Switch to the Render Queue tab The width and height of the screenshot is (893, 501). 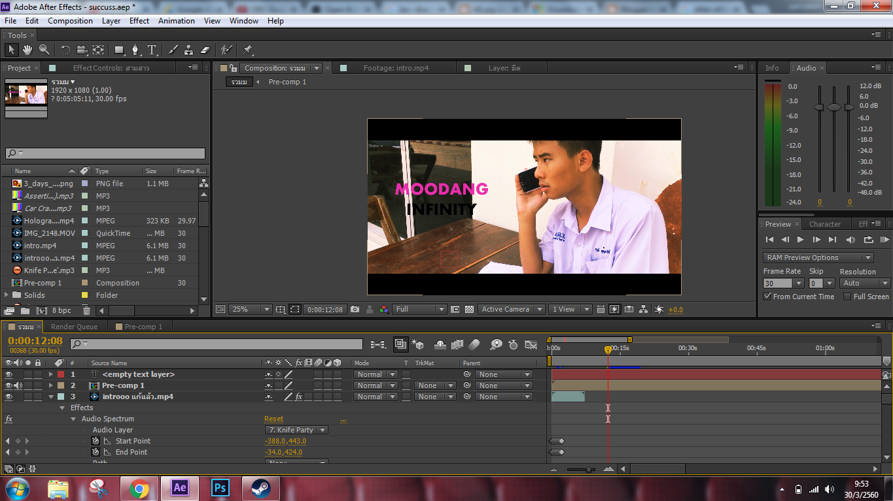(x=74, y=327)
